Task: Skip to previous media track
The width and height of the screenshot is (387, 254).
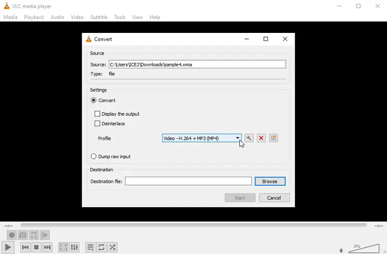Action: 25,247
